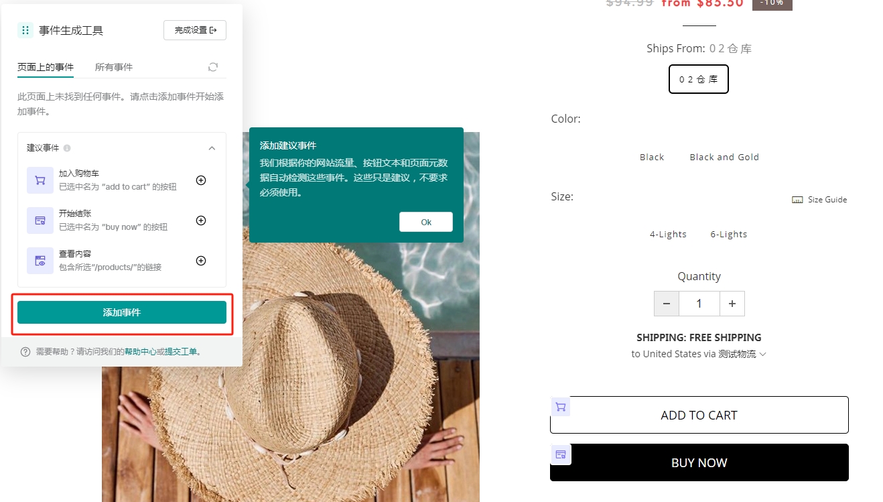Click the ruler icon beside Size Guide

tap(797, 200)
